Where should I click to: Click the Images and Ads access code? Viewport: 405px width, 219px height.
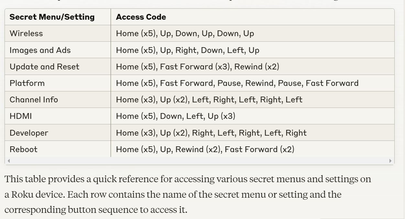[x=188, y=50]
